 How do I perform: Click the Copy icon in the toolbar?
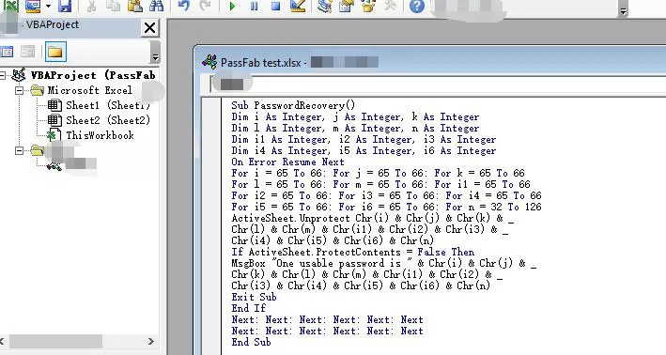tap(113, 6)
